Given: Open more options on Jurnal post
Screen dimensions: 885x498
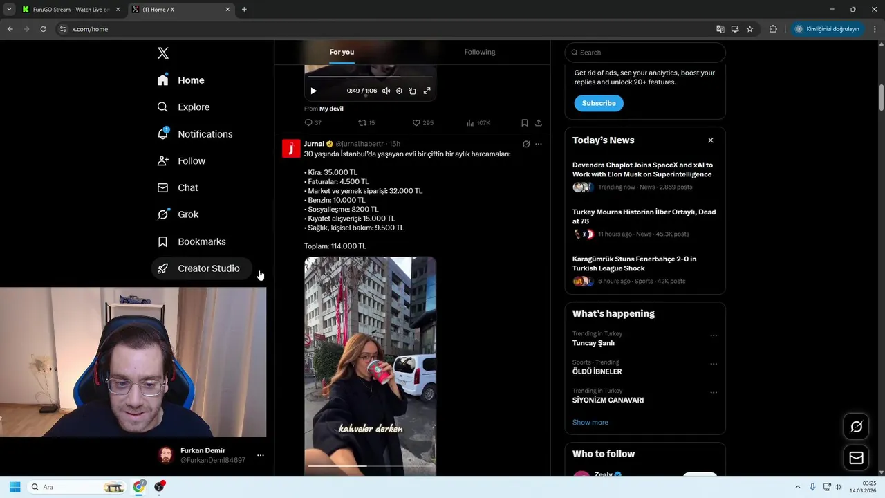Looking at the screenshot, I should click(539, 144).
